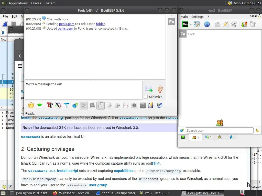This screenshot has height=196, width=262.
Task: Click the bee tray icon in top panel
Action: tap(230, 3)
